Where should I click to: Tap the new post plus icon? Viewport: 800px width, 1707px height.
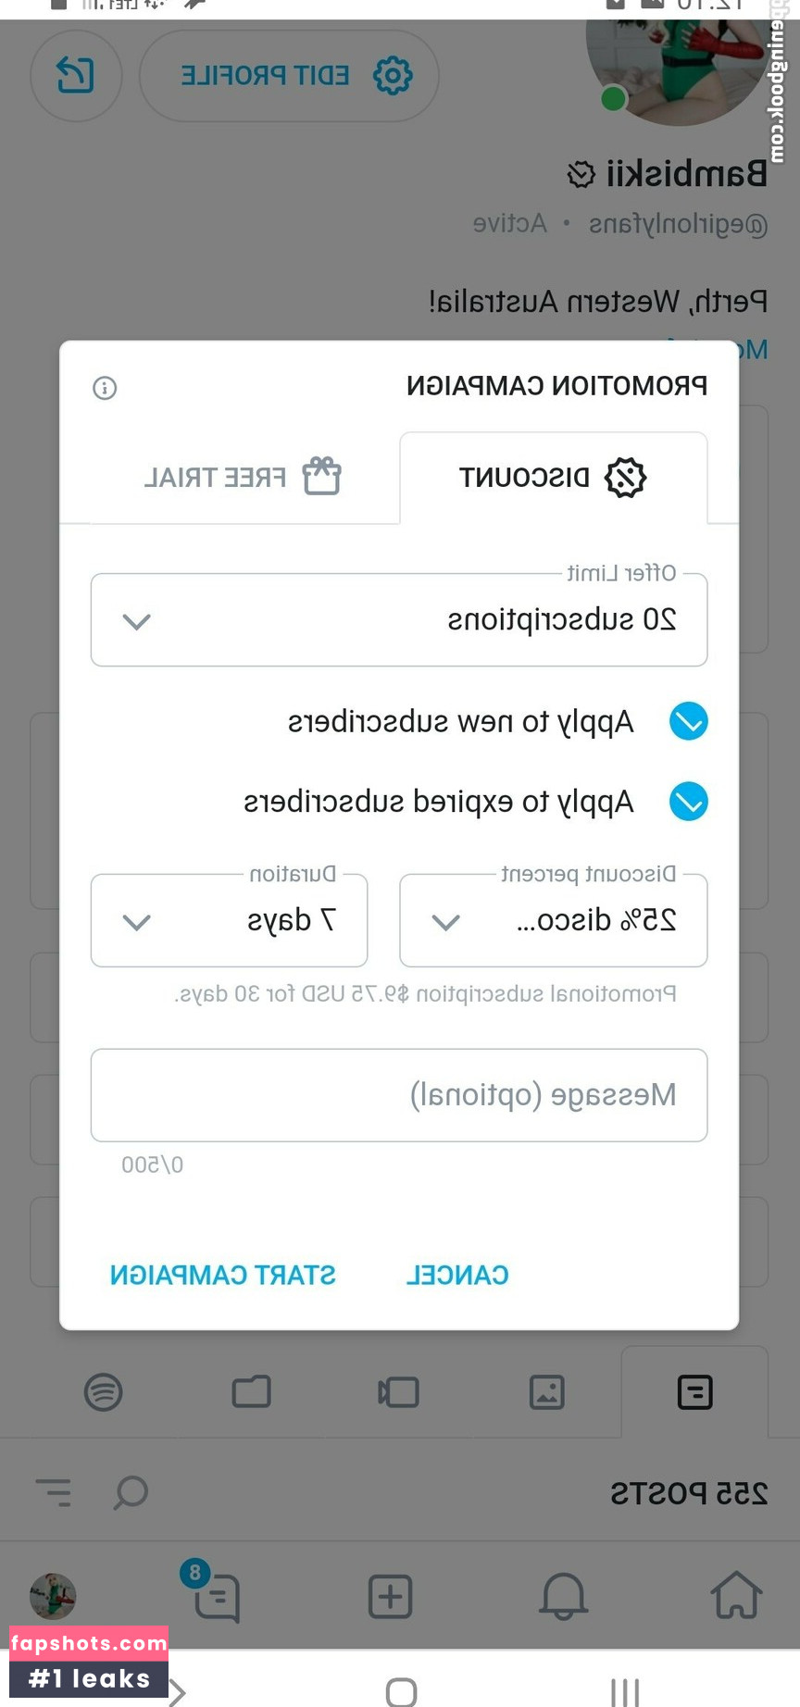(x=390, y=1598)
